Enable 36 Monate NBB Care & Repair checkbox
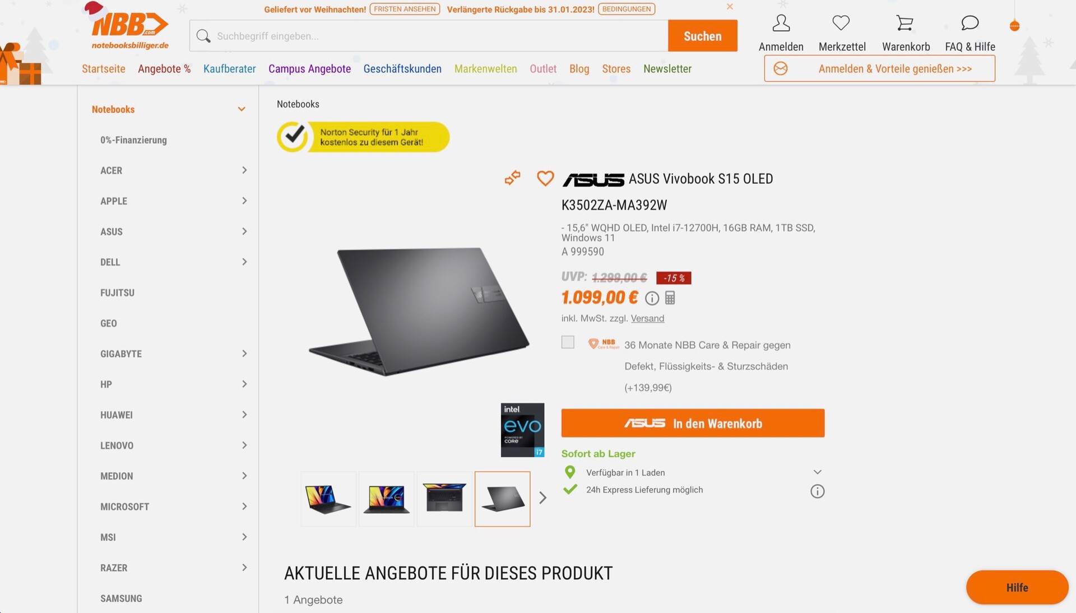This screenshot has height=613, width=1076. (568, 342)
